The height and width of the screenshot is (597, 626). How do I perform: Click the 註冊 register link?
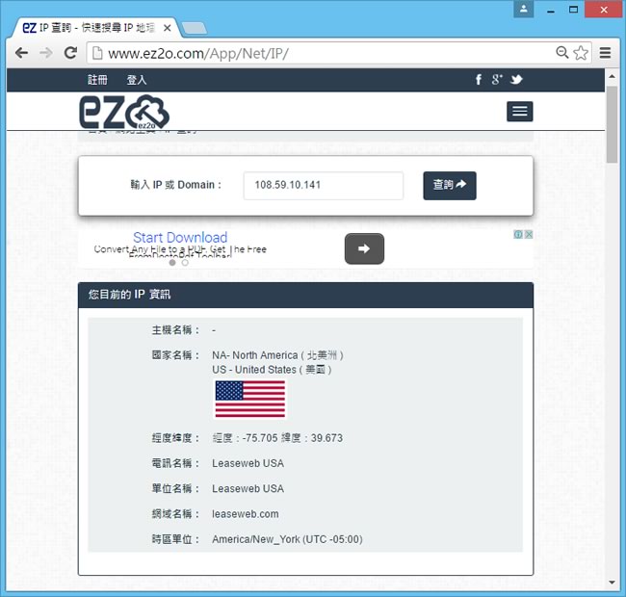pyautogui.click(x=97, y=80)
